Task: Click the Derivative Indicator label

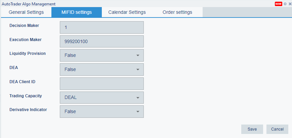Action: point(28,110)
